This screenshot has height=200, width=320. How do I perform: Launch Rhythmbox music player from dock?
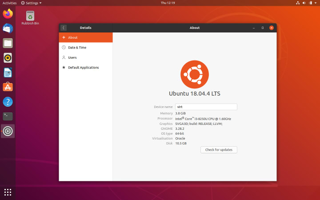point(8,58)
